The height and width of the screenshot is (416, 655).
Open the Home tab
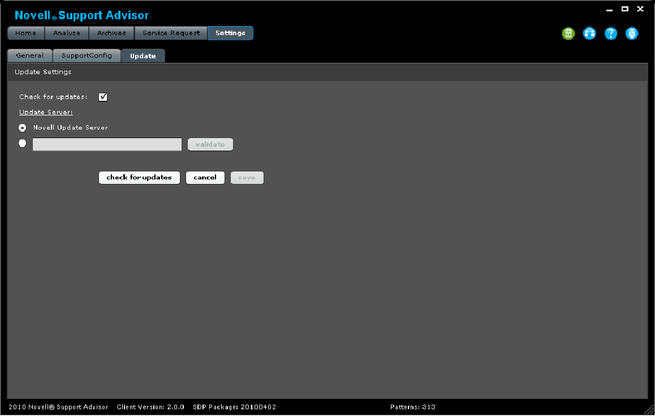pyautogui.click(x=26, y=33)
